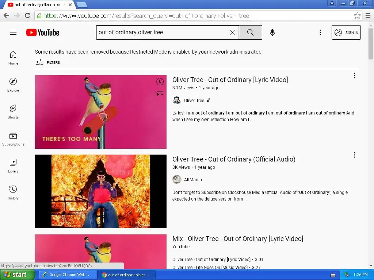Click the scrollbar down arrow

pos(371,266)
